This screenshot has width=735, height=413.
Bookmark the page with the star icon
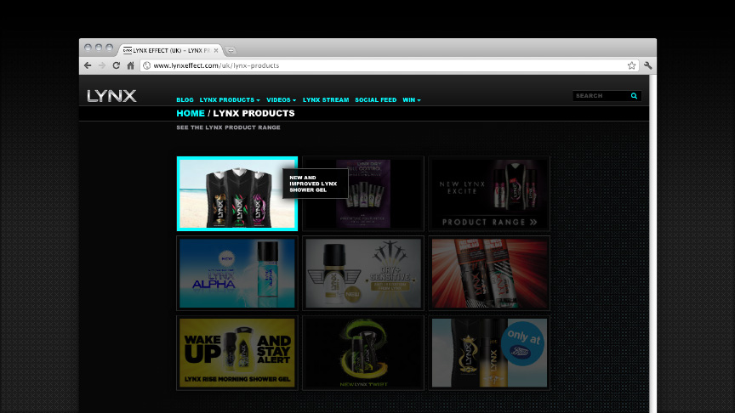pyautogui.click(x=631, y=65)
